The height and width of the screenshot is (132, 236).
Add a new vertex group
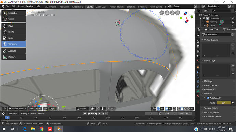[x=233, y=45]
